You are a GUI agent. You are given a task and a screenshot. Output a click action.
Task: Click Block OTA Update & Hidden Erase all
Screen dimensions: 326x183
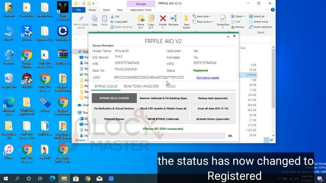pyautogui.click(x=163, y=108)
